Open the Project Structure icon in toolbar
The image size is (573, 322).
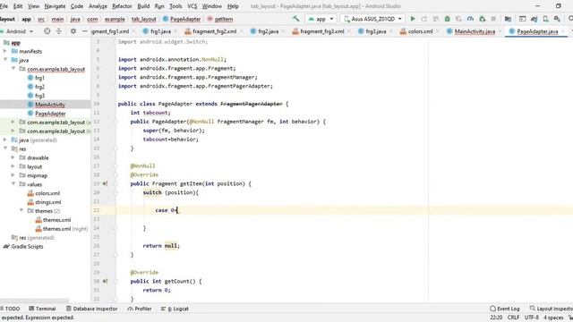coord(508,19)
